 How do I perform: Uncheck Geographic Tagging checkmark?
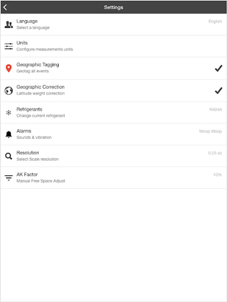coord(219,68)
